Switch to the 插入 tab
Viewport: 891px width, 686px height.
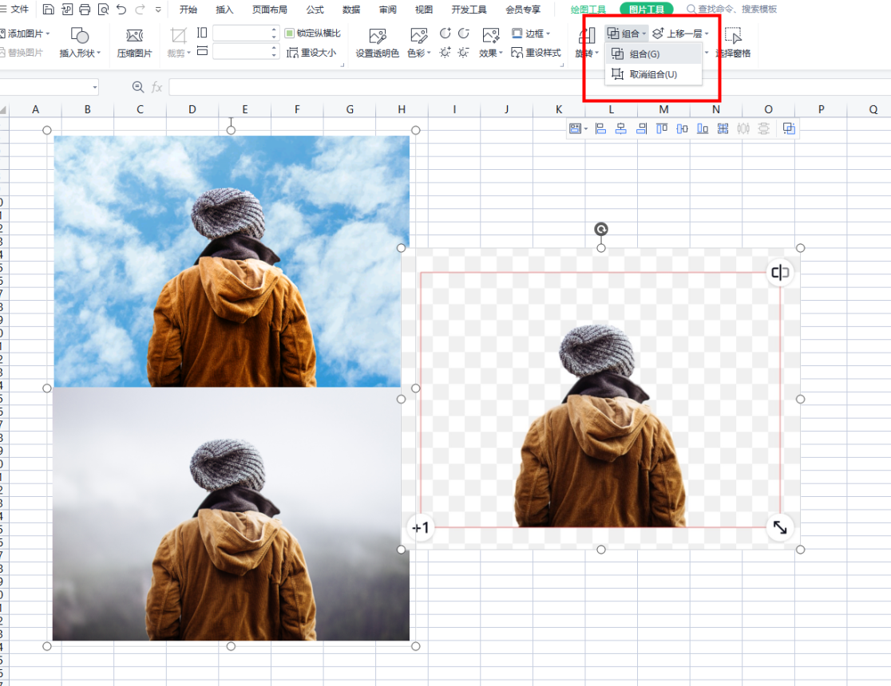[224, 10]
